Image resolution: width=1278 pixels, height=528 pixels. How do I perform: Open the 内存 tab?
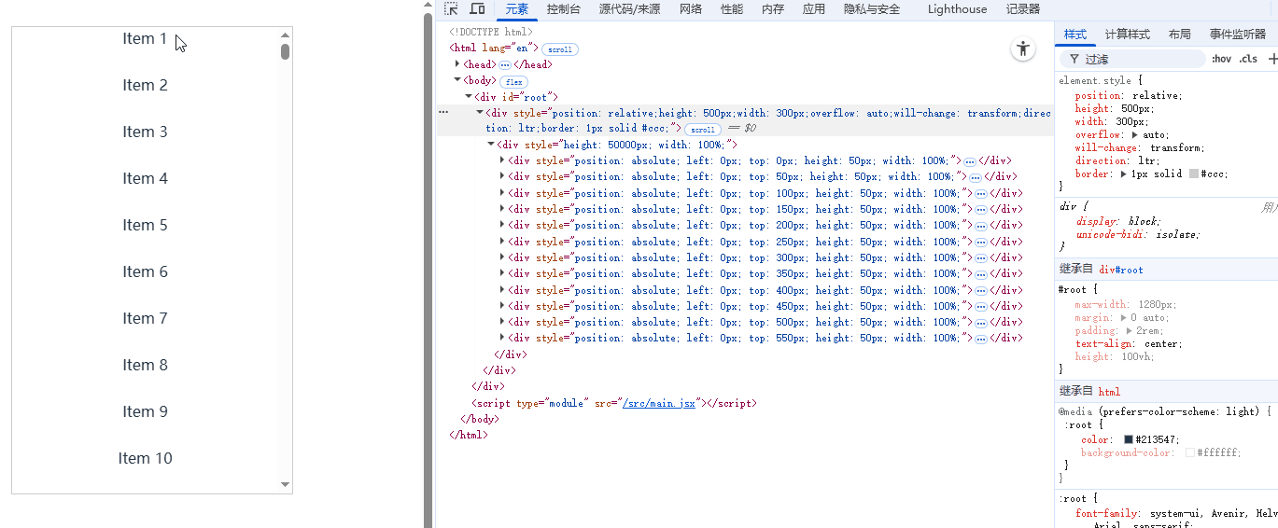[773, 9]
